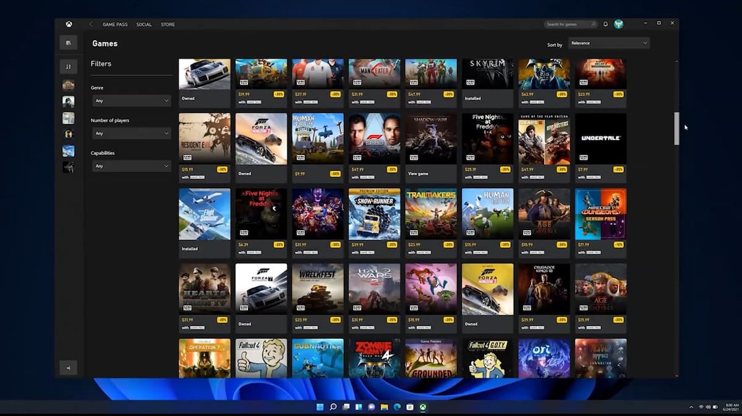Go to the STORE tab
Viewport: 742px width, 416px height.
coord(168,25)
